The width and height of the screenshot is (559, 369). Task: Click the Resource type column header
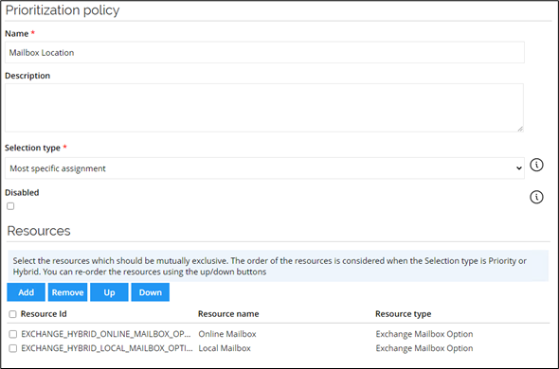click(404, 314)
